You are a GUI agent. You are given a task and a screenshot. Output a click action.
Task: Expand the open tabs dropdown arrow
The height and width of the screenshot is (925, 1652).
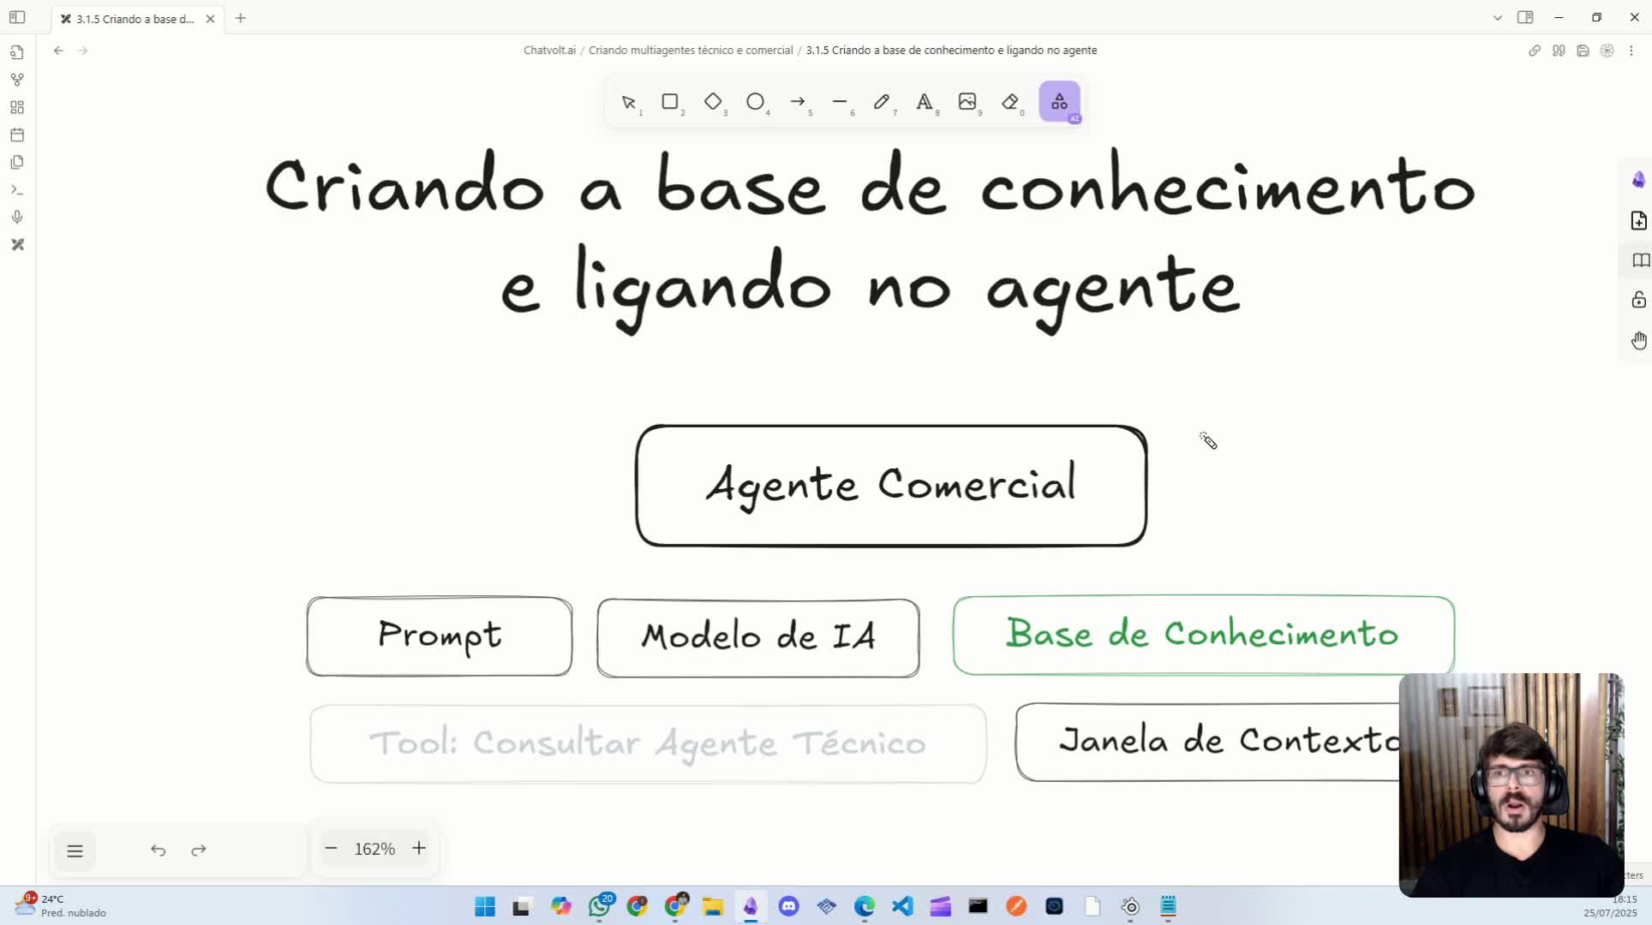coord(1497,17)
